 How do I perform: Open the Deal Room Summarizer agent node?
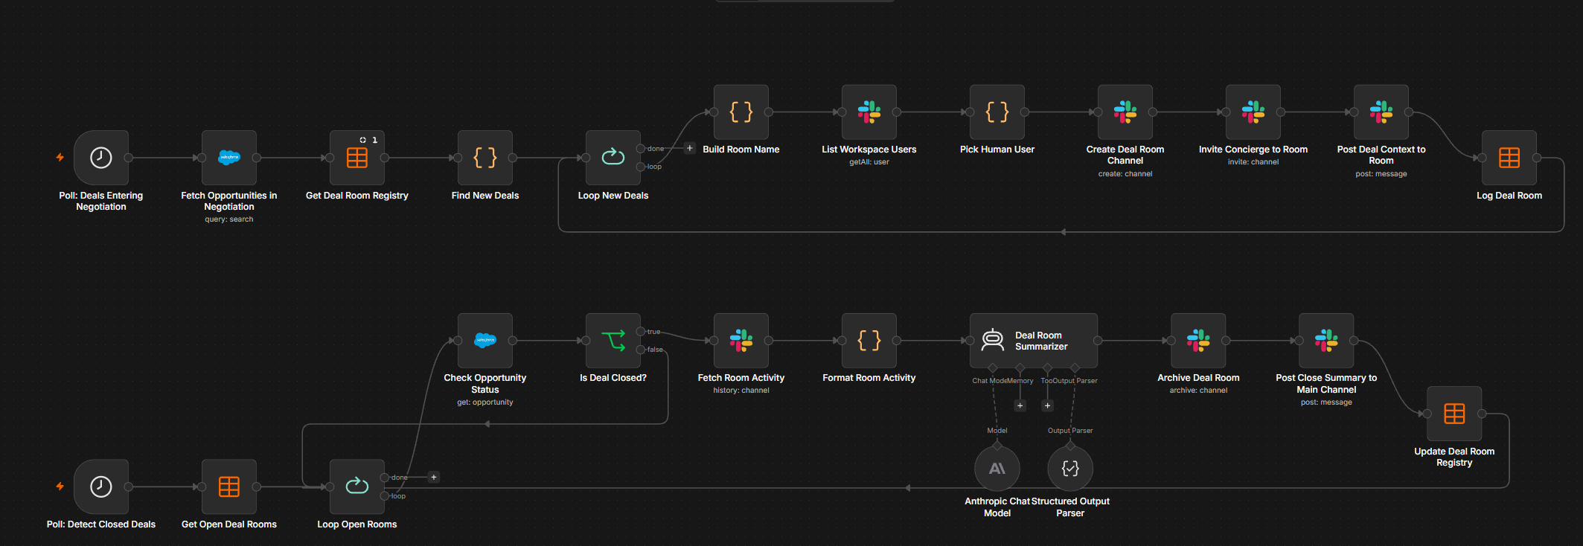[1034, 341]
